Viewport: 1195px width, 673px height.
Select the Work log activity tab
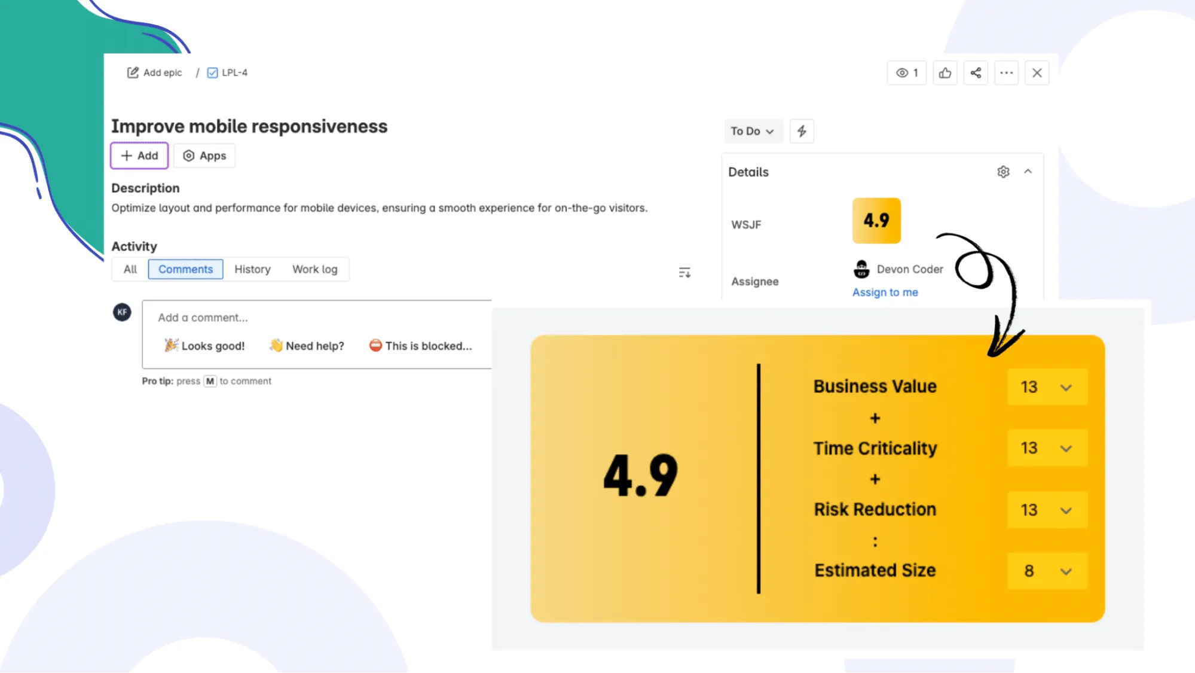(314, 269)
